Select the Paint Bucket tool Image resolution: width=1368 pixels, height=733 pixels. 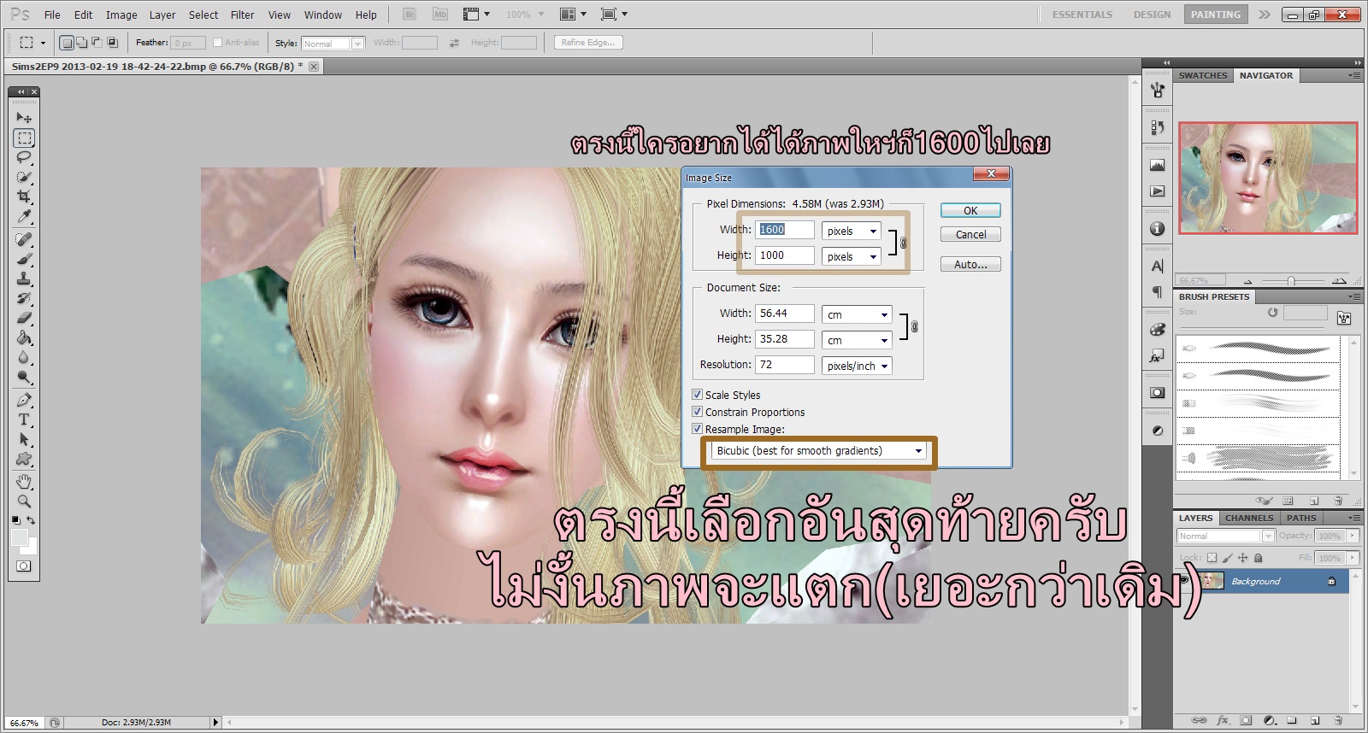pyautogui.click(x=24, y=338)
